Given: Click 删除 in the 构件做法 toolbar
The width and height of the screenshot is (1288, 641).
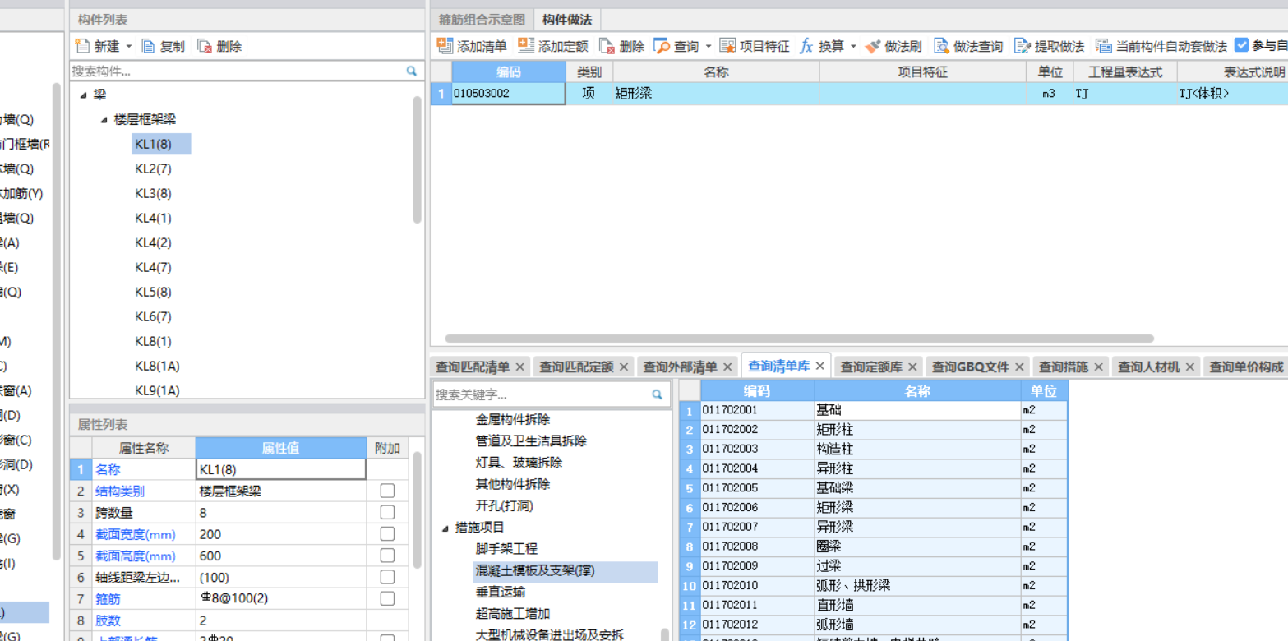Looking at the screenshot, I should (x=621, y=47).
